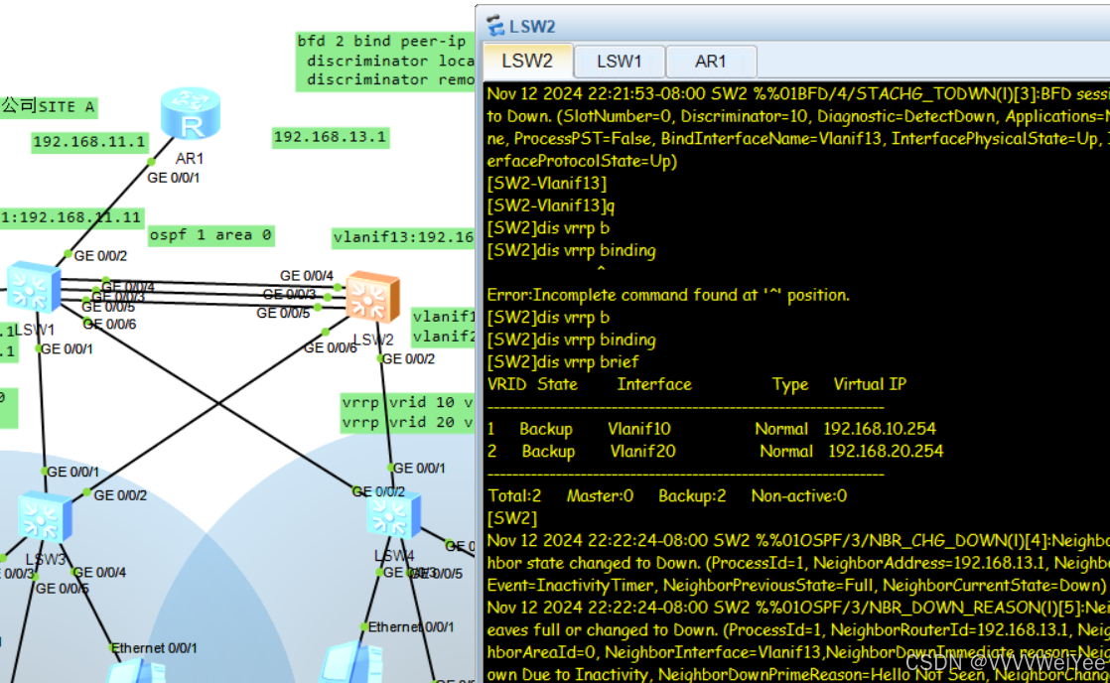Click 'Vlanif20' in the vrrp table
The height and width of the screenshot is (683, 1110).
coord(642,452)
